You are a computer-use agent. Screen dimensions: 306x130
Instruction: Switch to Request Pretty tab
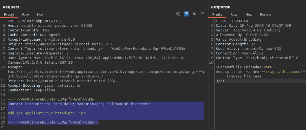click(x=9, y=14)
